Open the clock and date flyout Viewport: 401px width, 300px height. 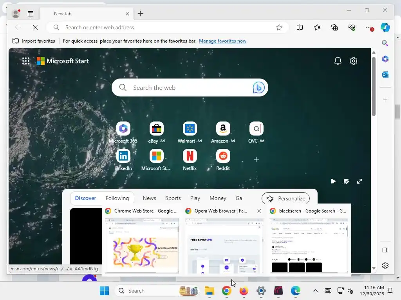[372, 291]
